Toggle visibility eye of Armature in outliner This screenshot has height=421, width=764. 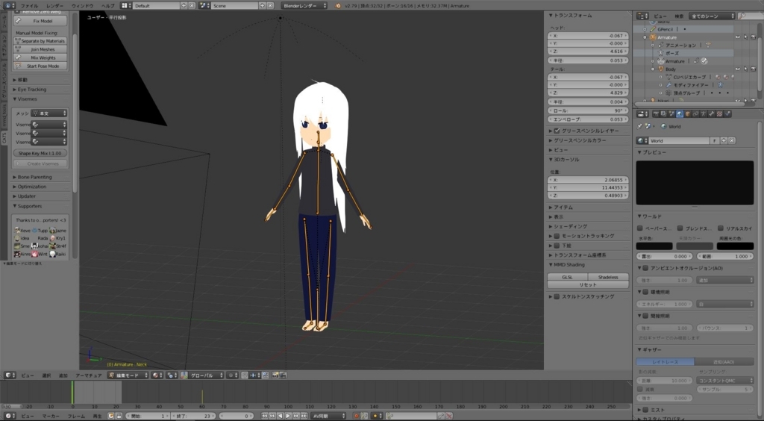pos(737,37)
